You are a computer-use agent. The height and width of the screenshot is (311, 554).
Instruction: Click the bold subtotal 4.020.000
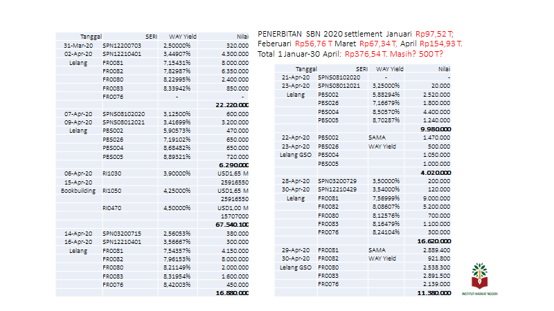(436, 173)
